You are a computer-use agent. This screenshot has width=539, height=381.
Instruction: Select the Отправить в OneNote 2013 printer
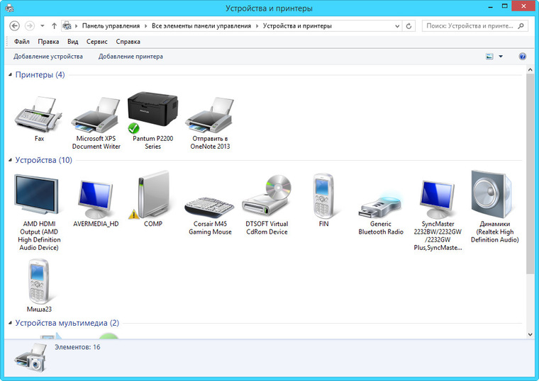210,115
